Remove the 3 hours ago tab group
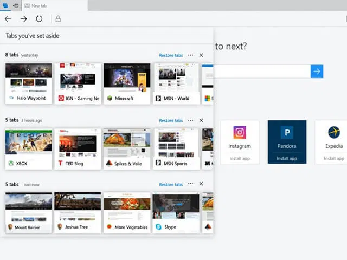Viewport: 347px width, 260px height. point(201,120)
